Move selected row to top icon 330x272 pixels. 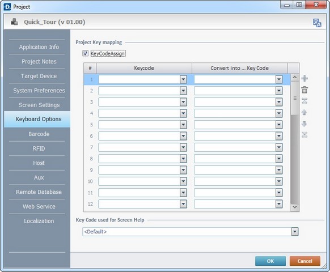click(304, 101)
